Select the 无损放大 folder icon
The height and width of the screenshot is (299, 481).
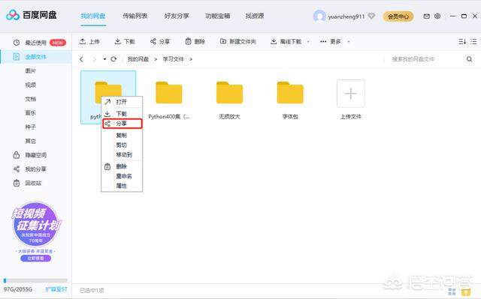(x=229, y=92)
